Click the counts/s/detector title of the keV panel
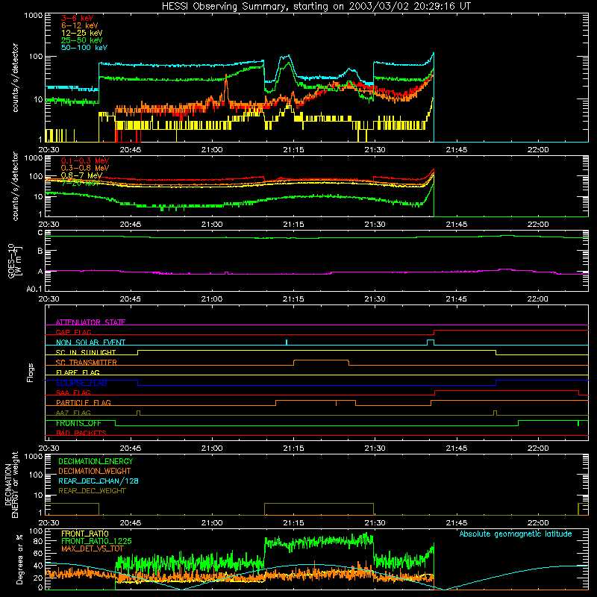The width and height of the screenshot is (597, 597). pos(15,78)
